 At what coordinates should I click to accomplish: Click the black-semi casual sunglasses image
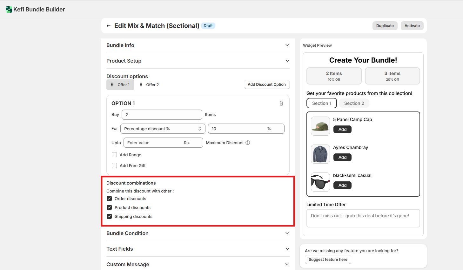pyautogui.click(x=320, y=182)
